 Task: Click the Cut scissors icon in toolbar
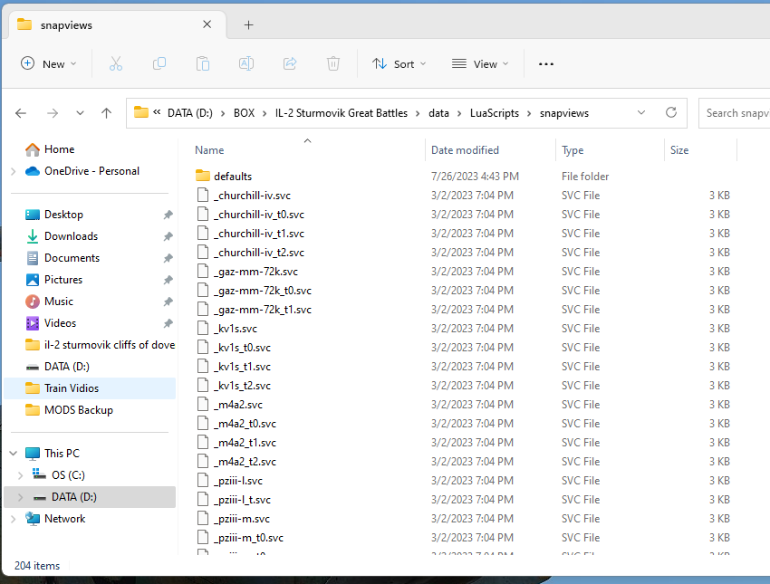tap(115, 63)
